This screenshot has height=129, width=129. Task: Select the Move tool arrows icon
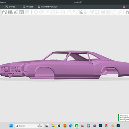(36, 12)
